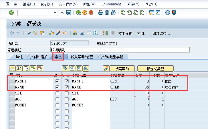Click the Delete Row icon
Viewport: 208px width, 129px height.
click(x=40, y=68)
